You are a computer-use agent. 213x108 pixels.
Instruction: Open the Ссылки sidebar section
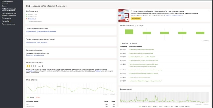[x=4, y=6]
